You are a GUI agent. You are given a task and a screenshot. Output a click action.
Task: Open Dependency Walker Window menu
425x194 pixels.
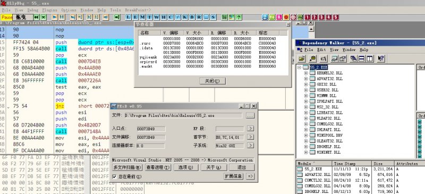tap(348, 50)
